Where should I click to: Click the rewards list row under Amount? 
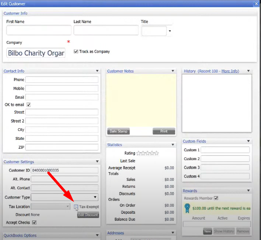pos(217,224)
